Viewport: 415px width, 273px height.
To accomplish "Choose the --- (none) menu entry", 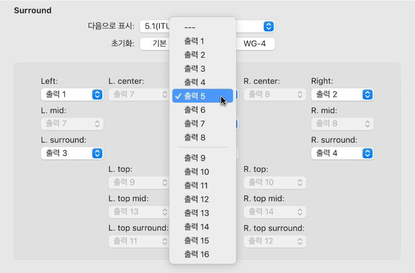I will pyautogui.click(x=190, y=27).
